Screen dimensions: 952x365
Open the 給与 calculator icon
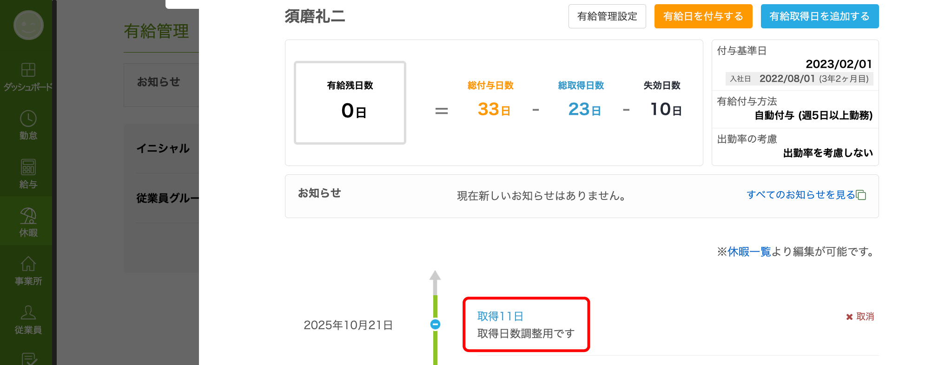tap(28, 167)
